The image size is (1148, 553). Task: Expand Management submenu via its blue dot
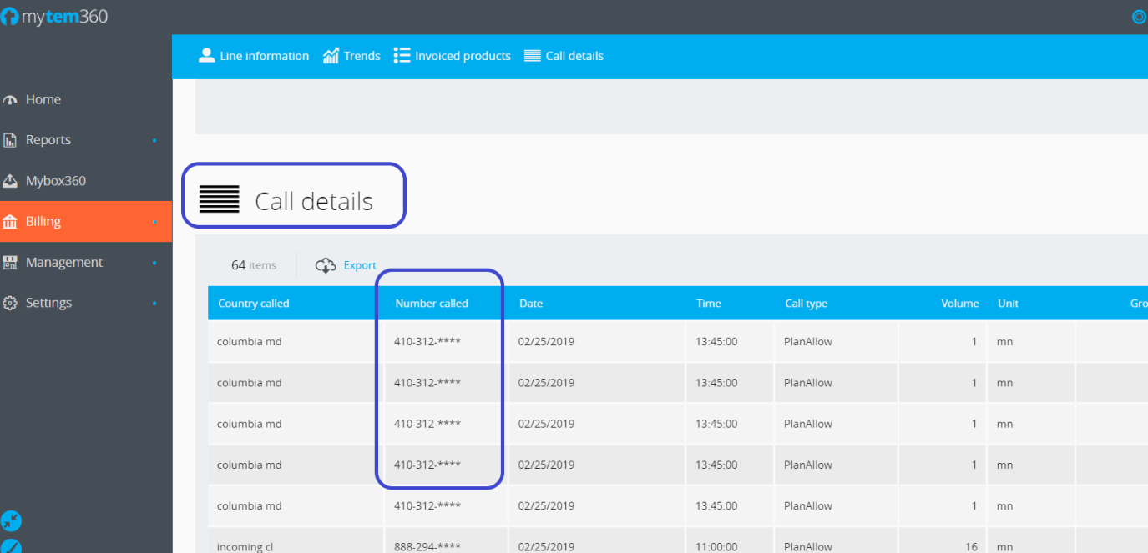[154, 263]
